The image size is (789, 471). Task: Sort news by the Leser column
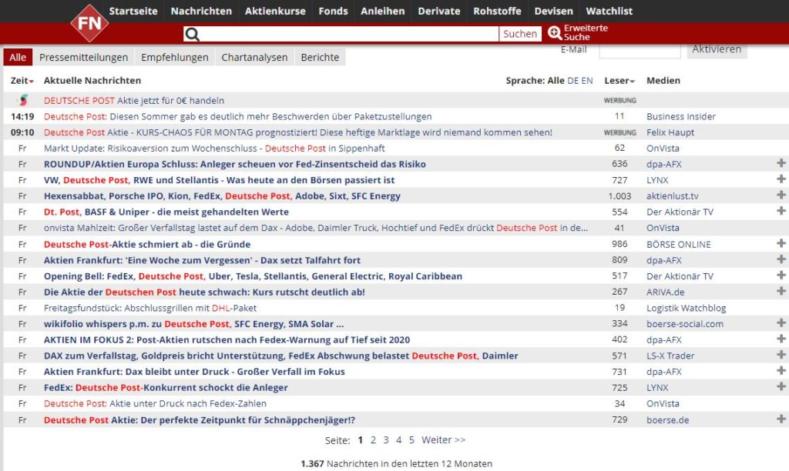coord(619,81)
